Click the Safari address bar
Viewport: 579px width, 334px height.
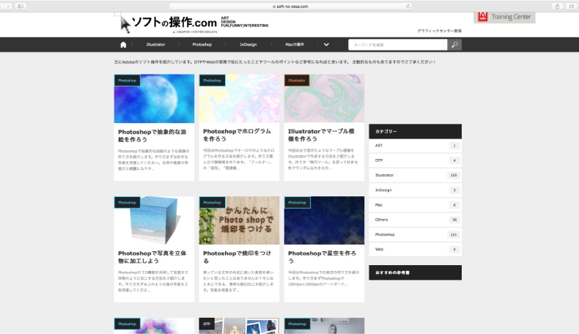pyautogui.click(x=290, y=7)
